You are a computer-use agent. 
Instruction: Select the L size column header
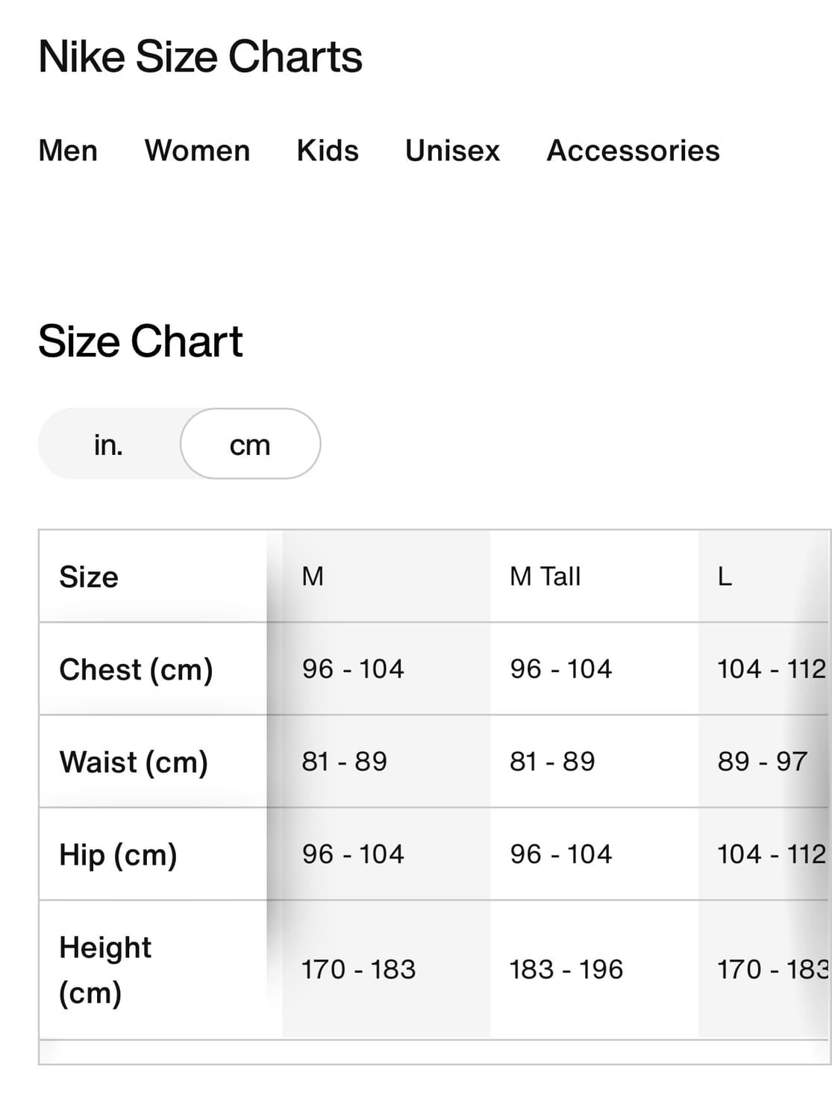(x=725, y=577)
